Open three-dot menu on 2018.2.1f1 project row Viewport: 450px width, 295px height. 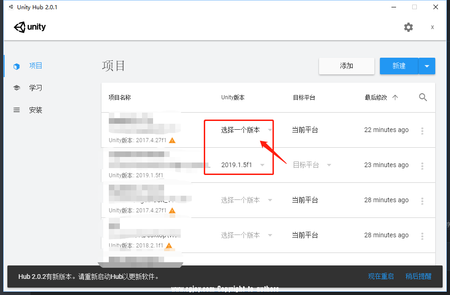(422, 236)
